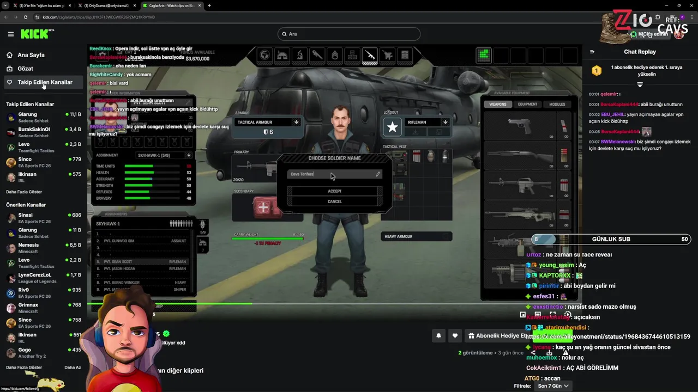
Task: Click the pencil icon in name field
Action: tap(377, 174)
